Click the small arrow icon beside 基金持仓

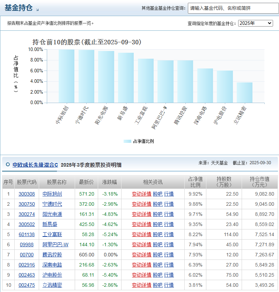(37, 10)
